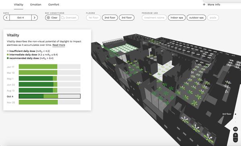Click the plus icon beside More Info
Screen dimensions: 241x146
point(204,4)
